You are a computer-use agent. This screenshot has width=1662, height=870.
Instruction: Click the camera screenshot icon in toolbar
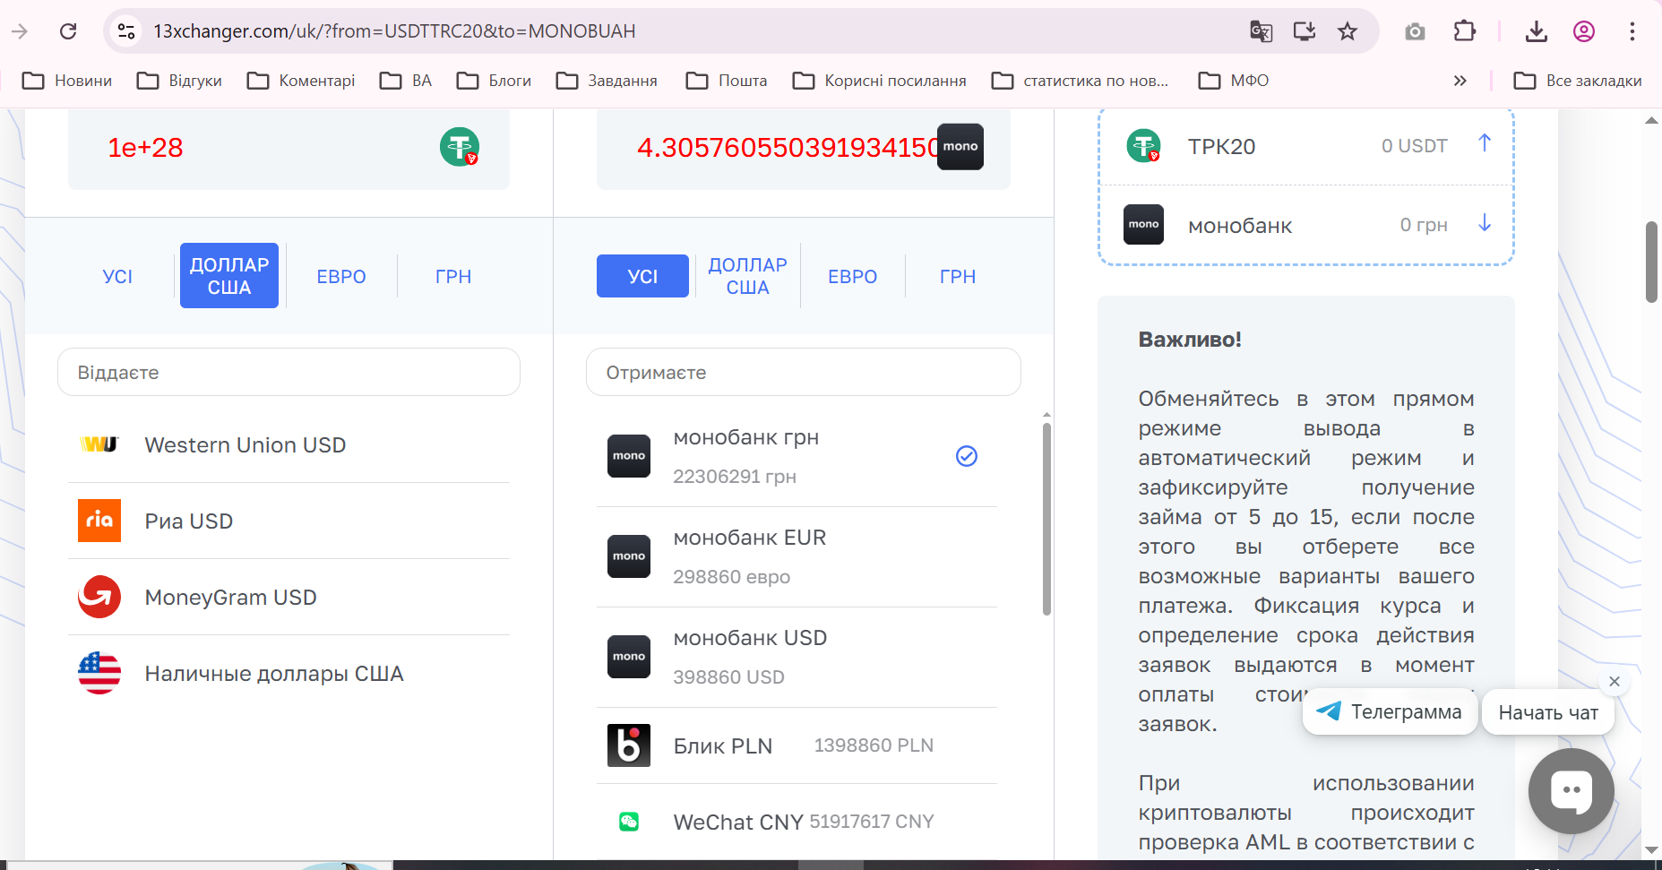click(1415, 31)
